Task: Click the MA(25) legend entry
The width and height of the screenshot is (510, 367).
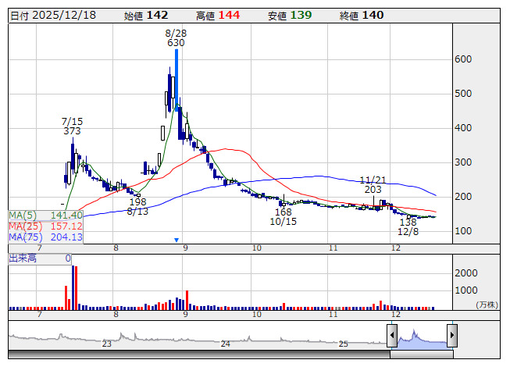Action: point(45,226)
